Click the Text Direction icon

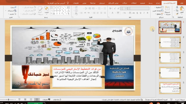76,7
